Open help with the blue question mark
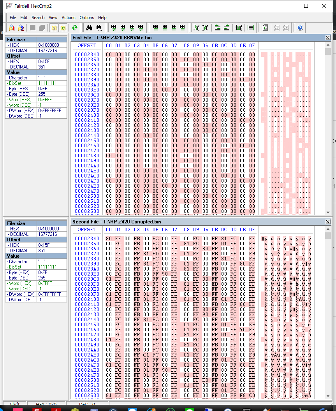Viewport: 336px width, 411px height. click(300, 28)
